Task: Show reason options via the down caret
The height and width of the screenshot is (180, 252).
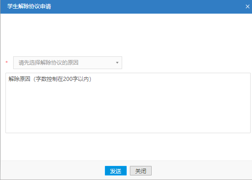Action: 117,63
